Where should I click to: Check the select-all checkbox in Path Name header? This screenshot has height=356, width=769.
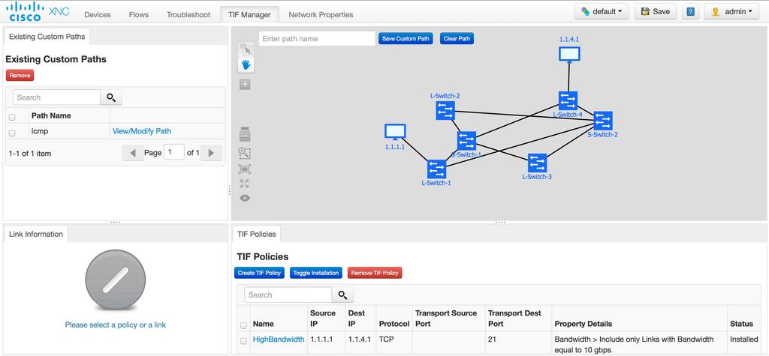coord(12,117)
